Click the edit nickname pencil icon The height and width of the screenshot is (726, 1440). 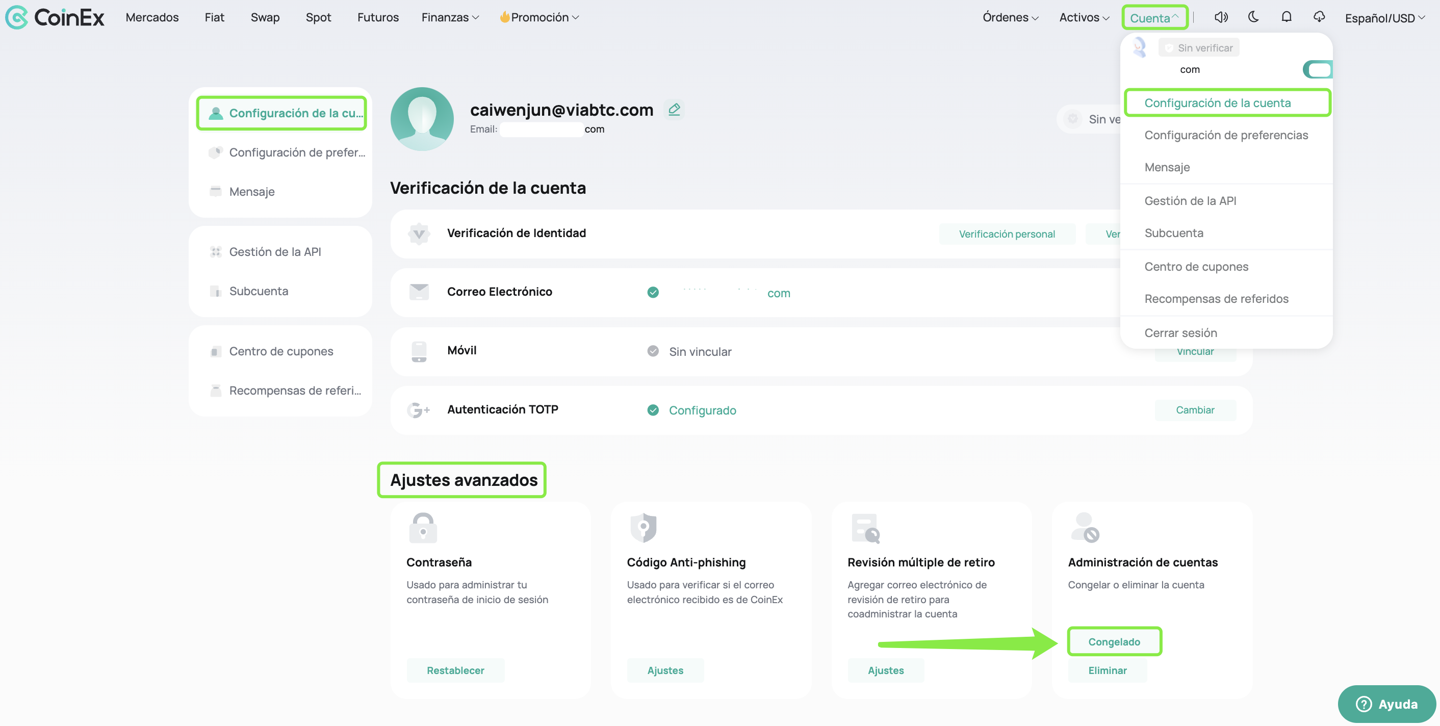[x=674, y=109]
